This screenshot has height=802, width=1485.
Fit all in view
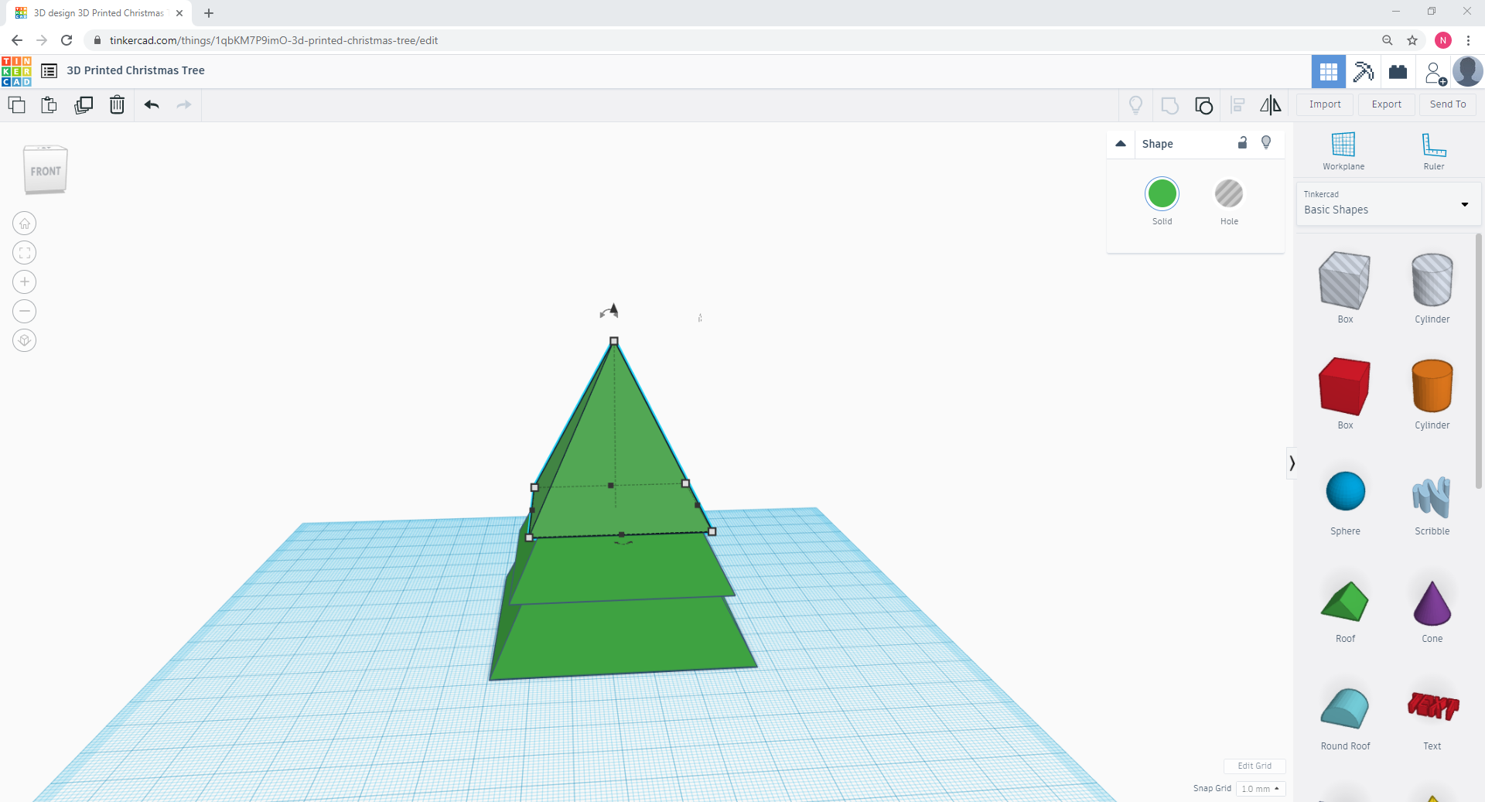coord(25,253)
